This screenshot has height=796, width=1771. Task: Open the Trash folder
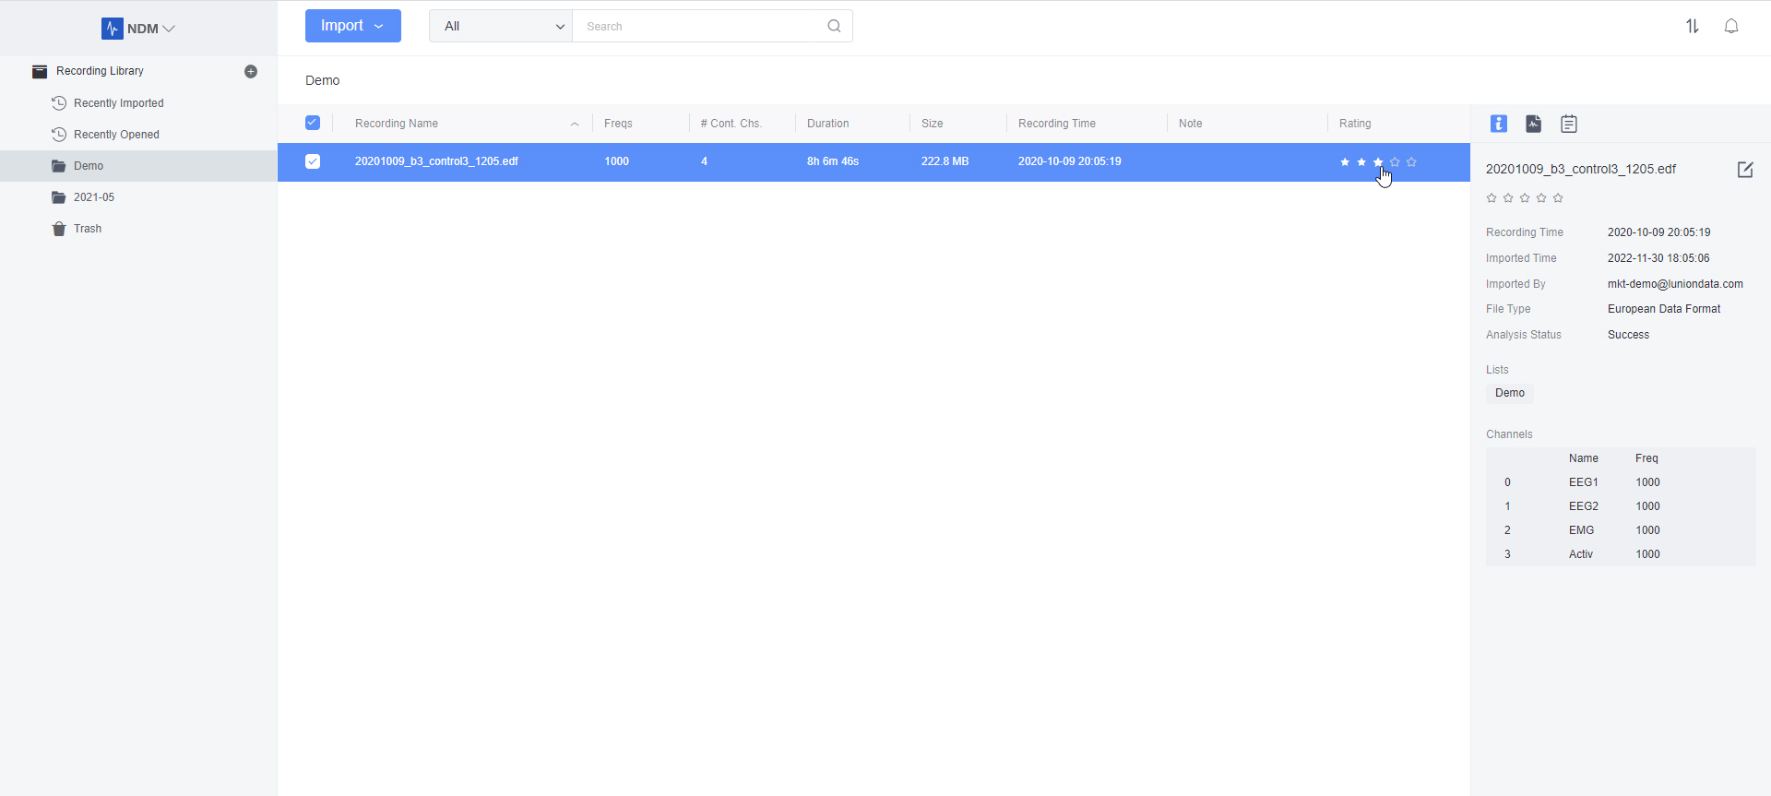coord(88,229)
